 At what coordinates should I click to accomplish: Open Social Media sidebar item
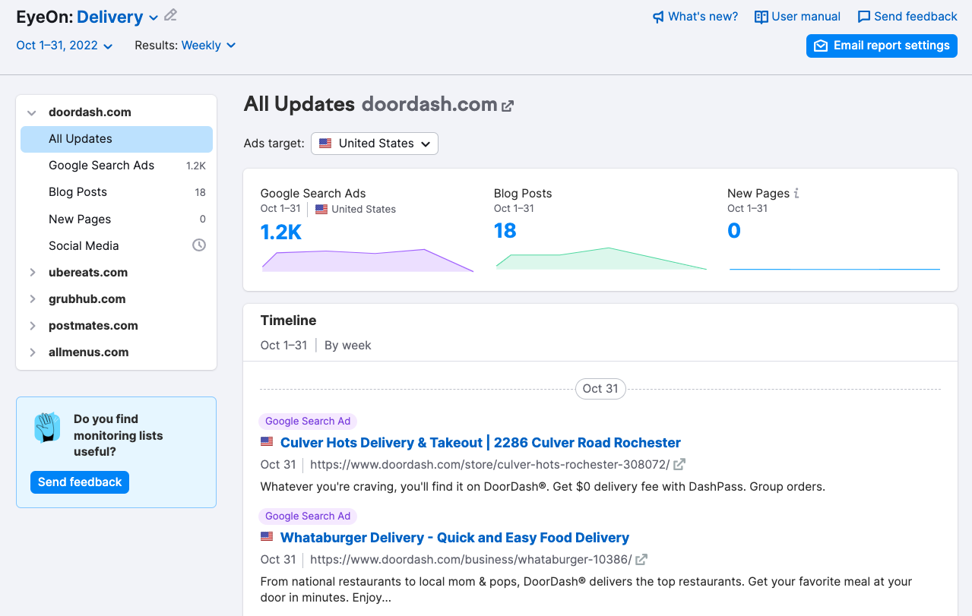[116, 245]
